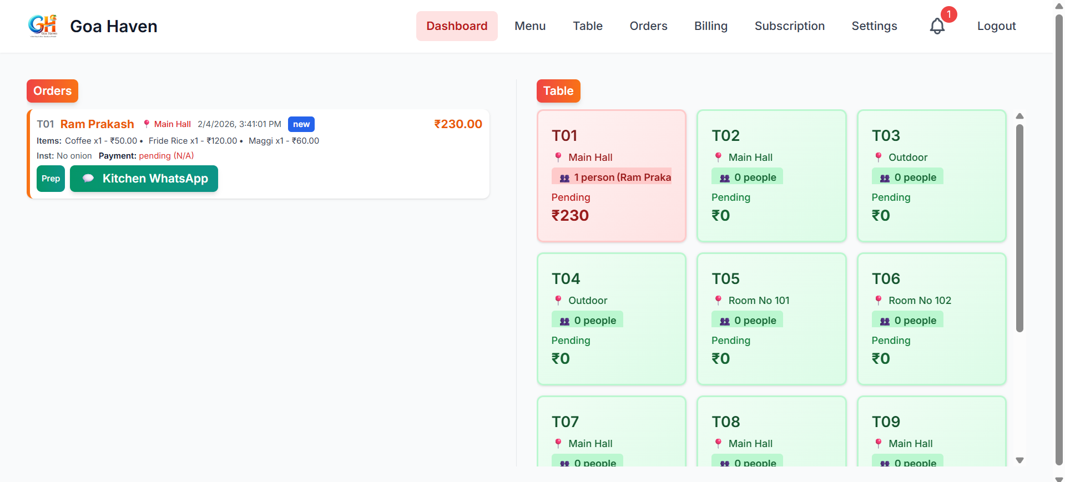
Task: Click the orange Orders section label
Action: (52, 91)
